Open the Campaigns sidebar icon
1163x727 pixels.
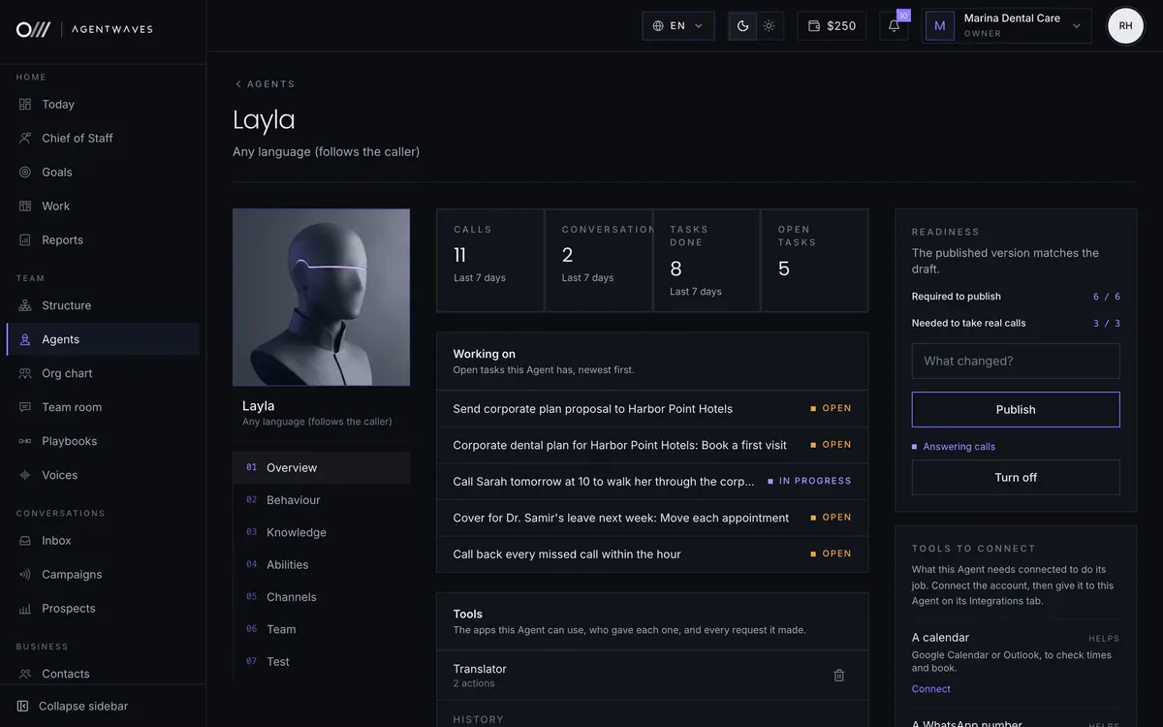click(x=25, y=575)
